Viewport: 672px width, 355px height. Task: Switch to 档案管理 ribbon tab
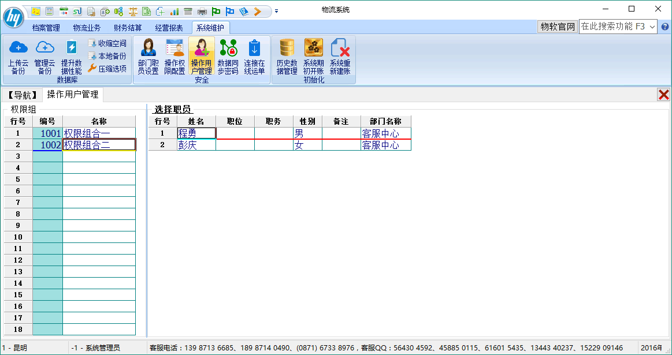(46, 28)
